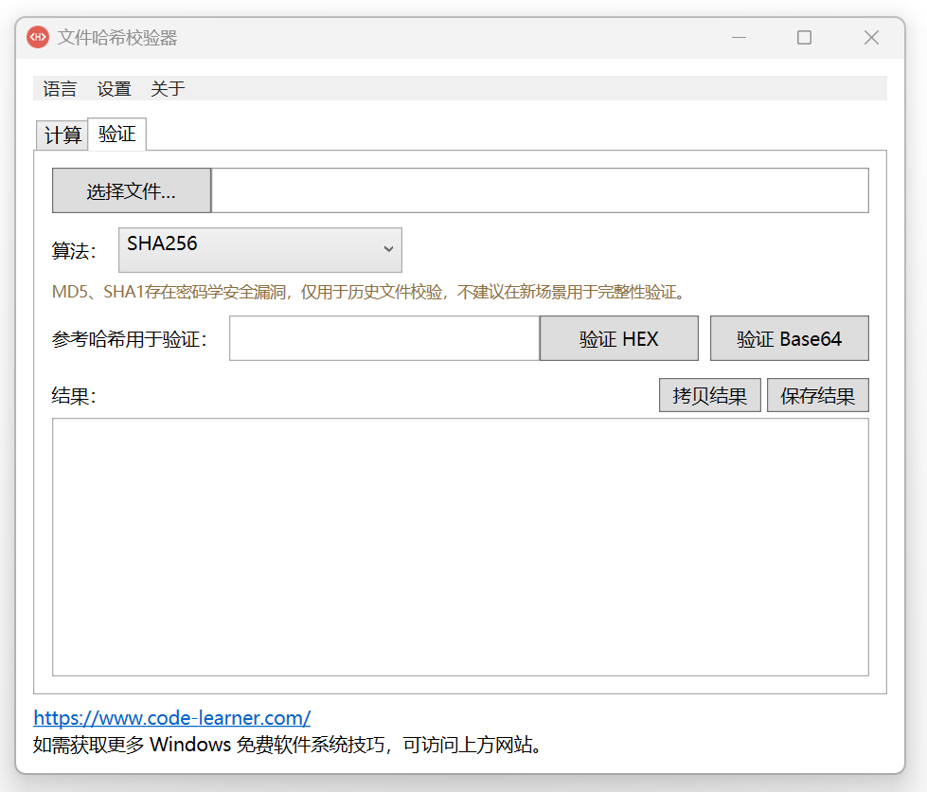Minimize the 文件哈希校验器 window
This screenshot has height=792, width=927.
pos(739,37)
